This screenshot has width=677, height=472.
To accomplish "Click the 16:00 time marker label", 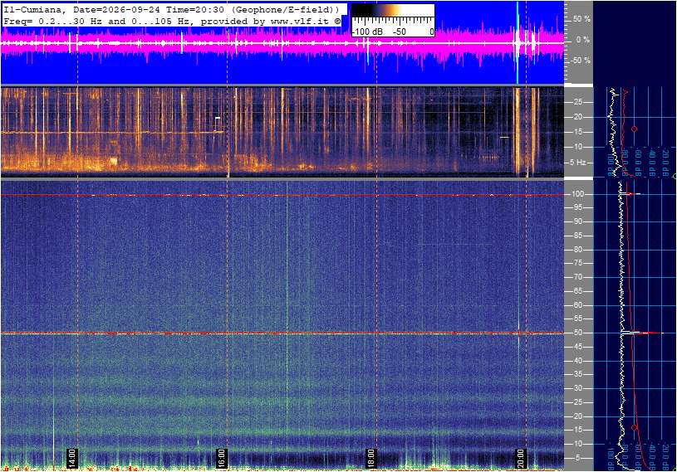I will (221, 458).
